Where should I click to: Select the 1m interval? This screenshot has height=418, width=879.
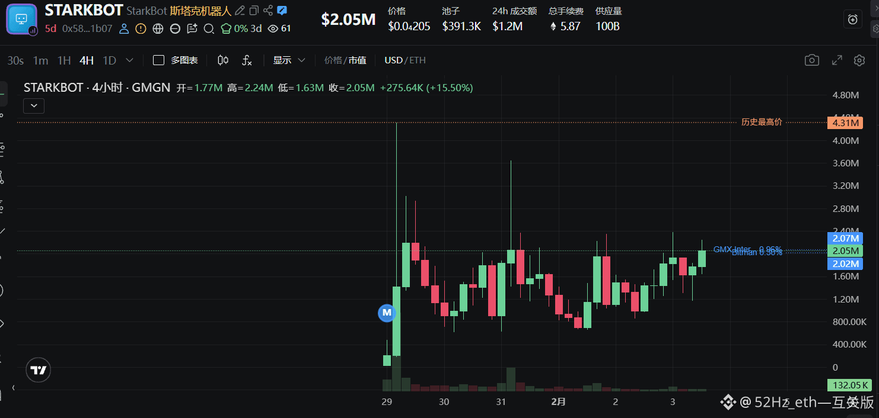40,60
